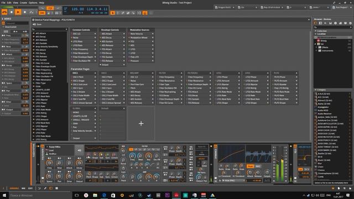
Task: Click the Deactivated checkbox in the Device panel
Action: (3, 27)
